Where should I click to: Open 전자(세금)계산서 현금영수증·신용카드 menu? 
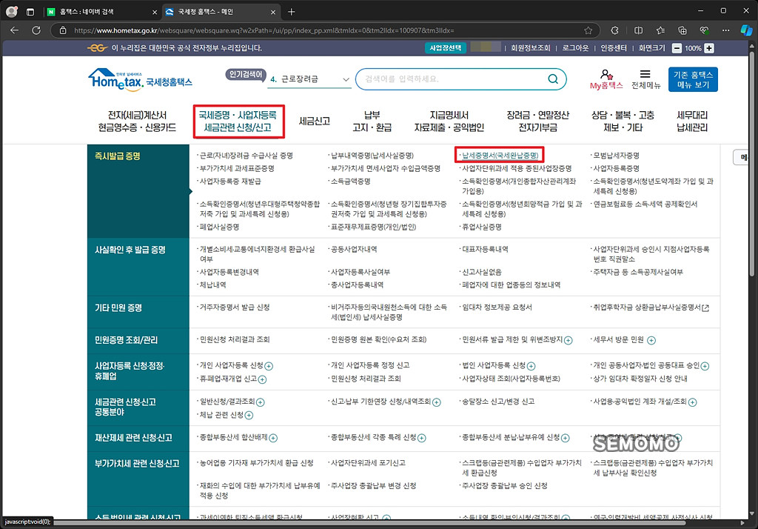click(137, 122)
